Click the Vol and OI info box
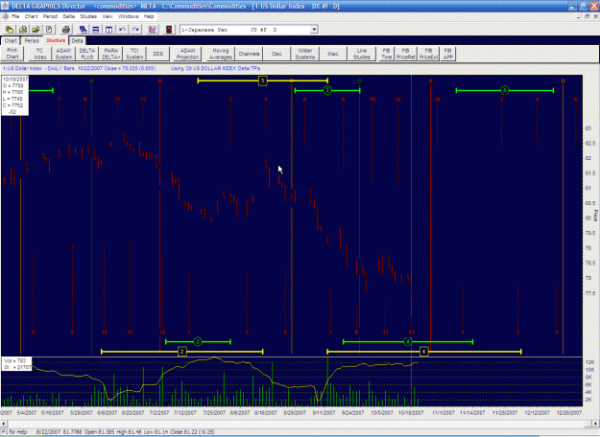 click(x=17, y=364)
